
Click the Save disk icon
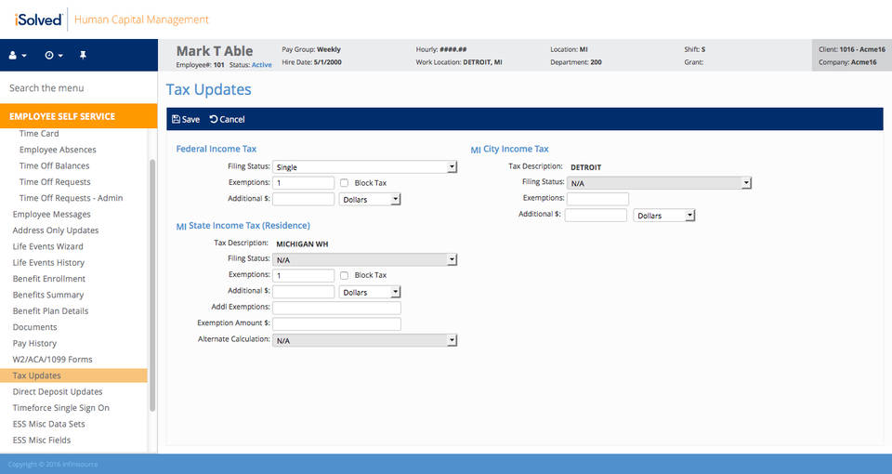(177, 120)
